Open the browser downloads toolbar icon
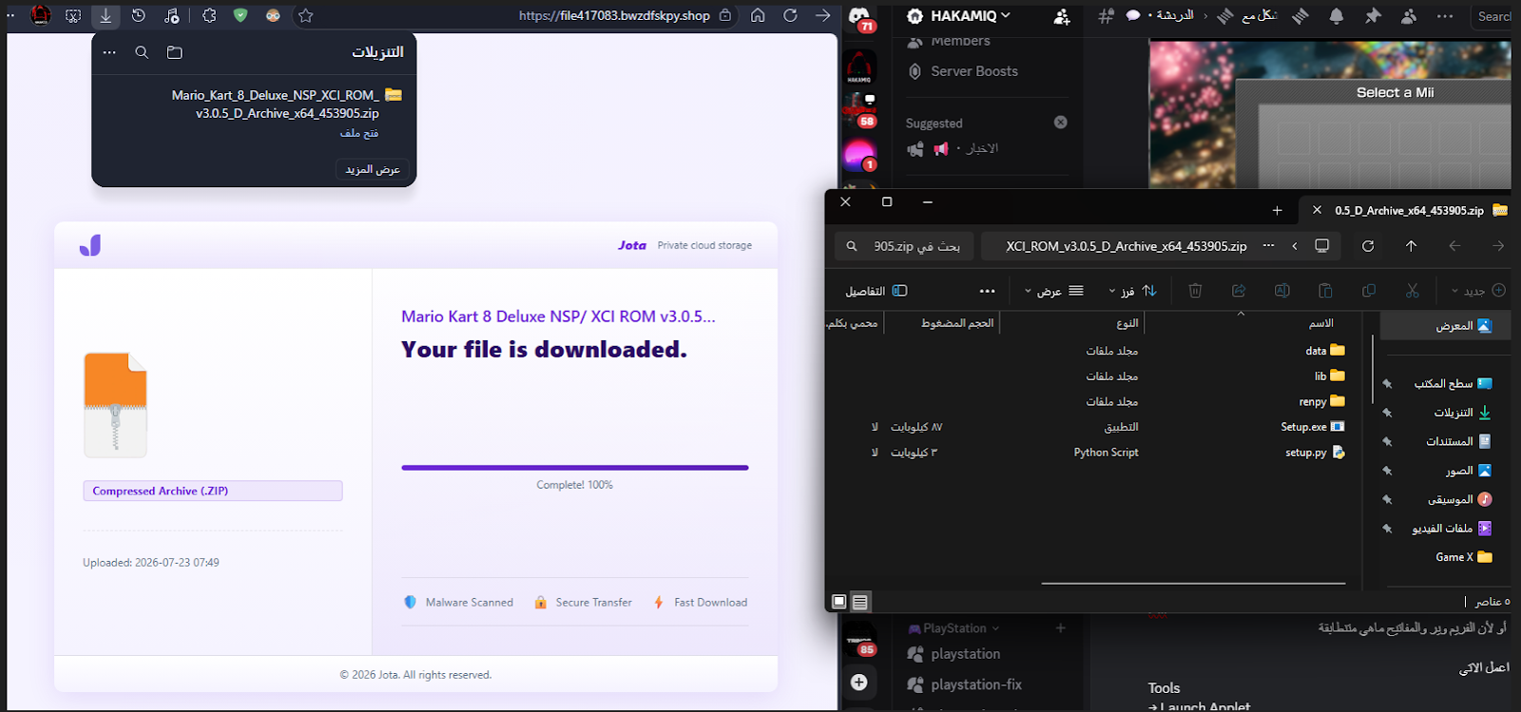Image resolution: width=1521 pixels, height=712 pixels. click(106, 15)
